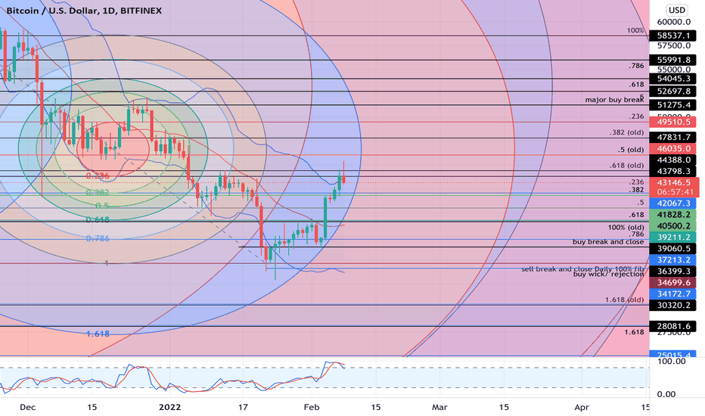Click the green 0.382 fib circle label
Viewport: 705px width, 416px height.
coord(98,192)
